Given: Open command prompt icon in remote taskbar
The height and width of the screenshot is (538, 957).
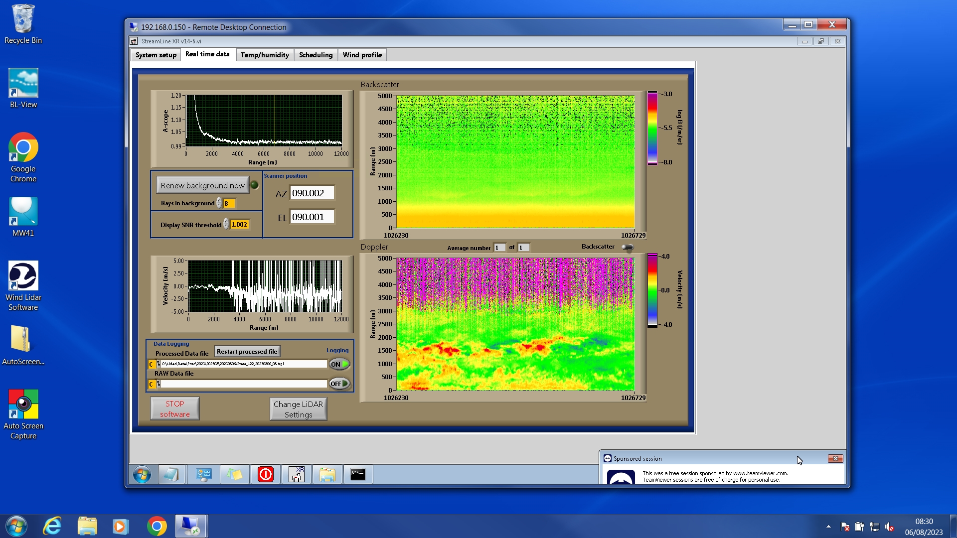Looking at the screenshot, I should 358,474.
